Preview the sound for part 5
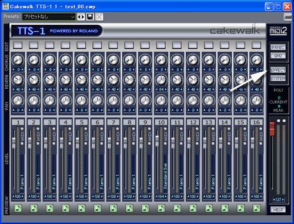This screenshot has width=294, height=224. click(82, 208)
